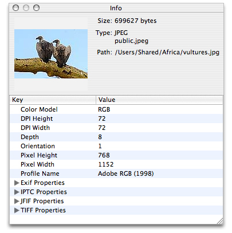The image size is (232, 233).
Task: Grab the window resize corner handle
Action: 220,221
